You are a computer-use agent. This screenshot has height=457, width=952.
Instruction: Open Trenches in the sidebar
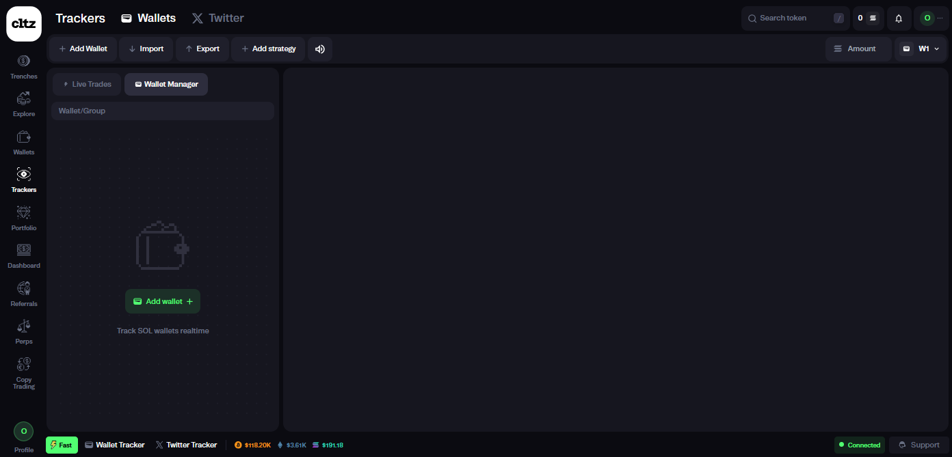(x=24, y=66)
